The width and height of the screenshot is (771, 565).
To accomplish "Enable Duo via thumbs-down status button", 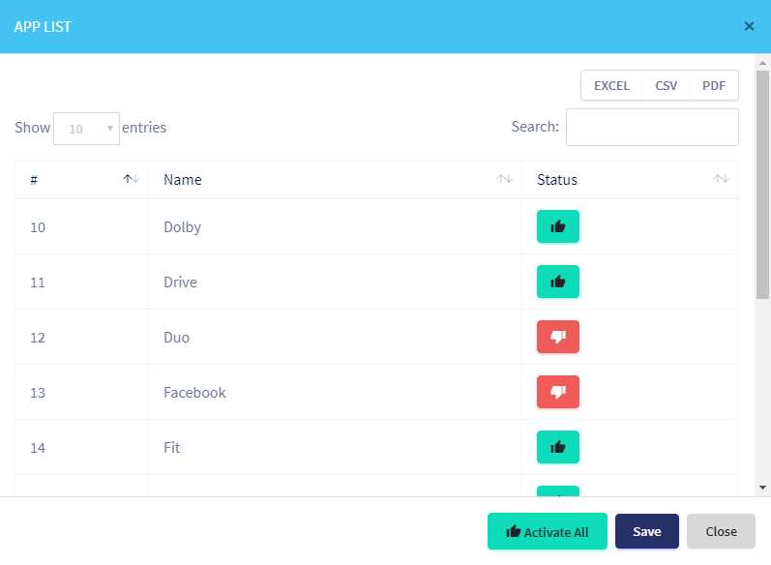I will click(557, 337).
